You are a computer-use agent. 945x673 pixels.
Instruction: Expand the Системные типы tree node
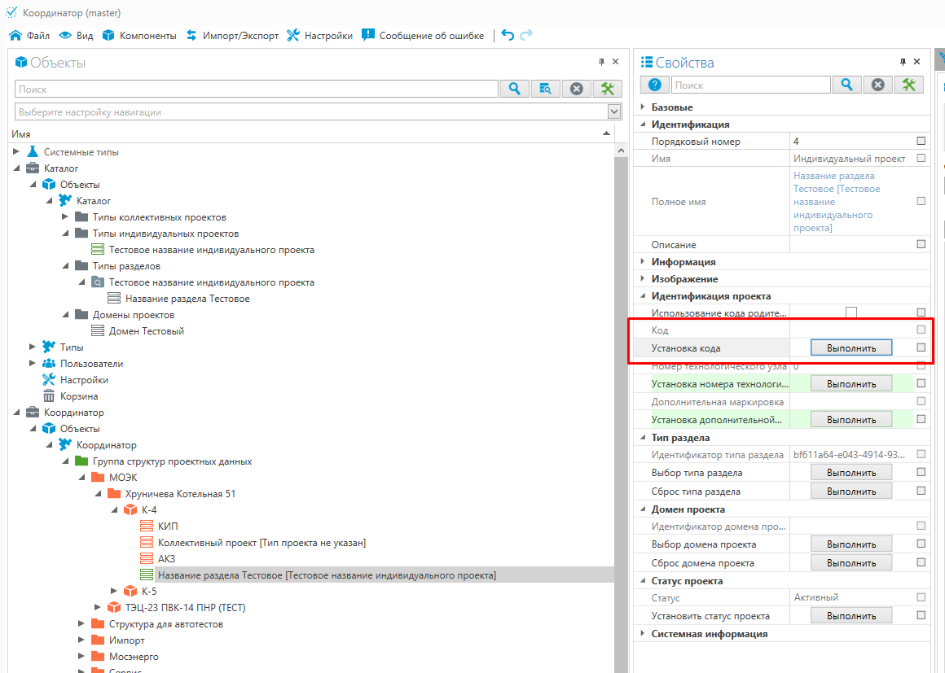16,152
